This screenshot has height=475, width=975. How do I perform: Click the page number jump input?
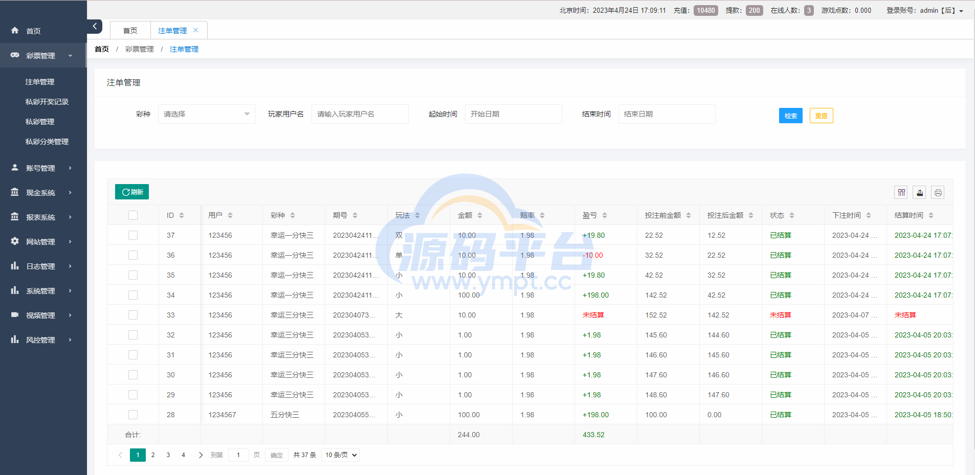238,455
